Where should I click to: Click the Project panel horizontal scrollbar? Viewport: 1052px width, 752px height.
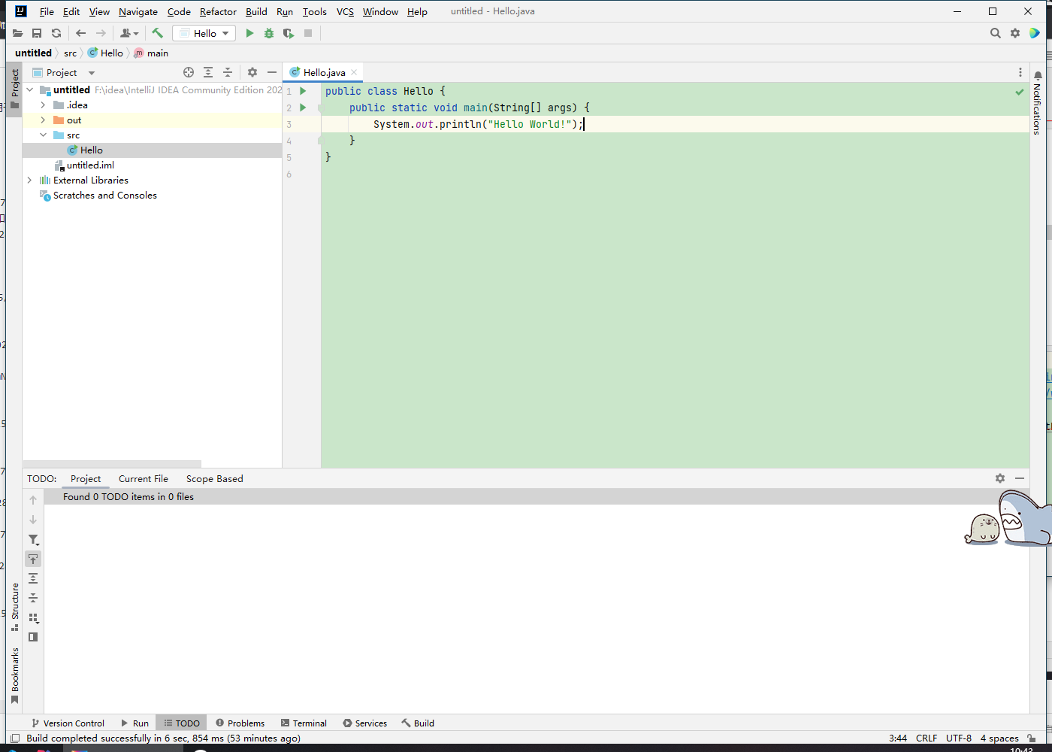tap(112, 463)
